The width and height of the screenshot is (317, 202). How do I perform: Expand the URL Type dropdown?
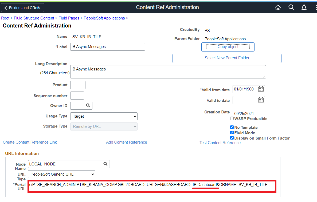click(x=62, y=174)
